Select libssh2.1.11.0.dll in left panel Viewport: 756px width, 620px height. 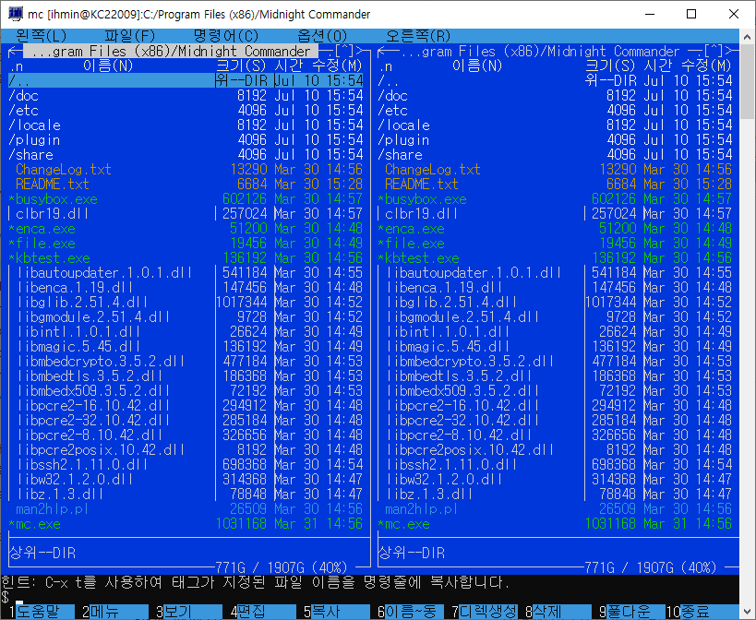click(186, 465)
